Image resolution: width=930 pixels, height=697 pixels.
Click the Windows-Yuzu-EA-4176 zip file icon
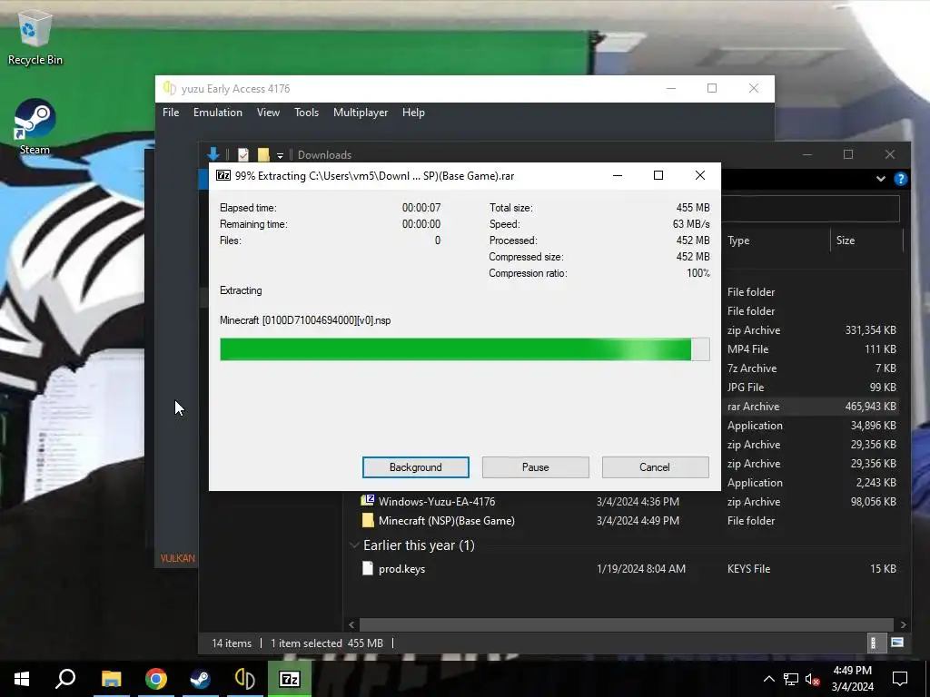point(368,500)
